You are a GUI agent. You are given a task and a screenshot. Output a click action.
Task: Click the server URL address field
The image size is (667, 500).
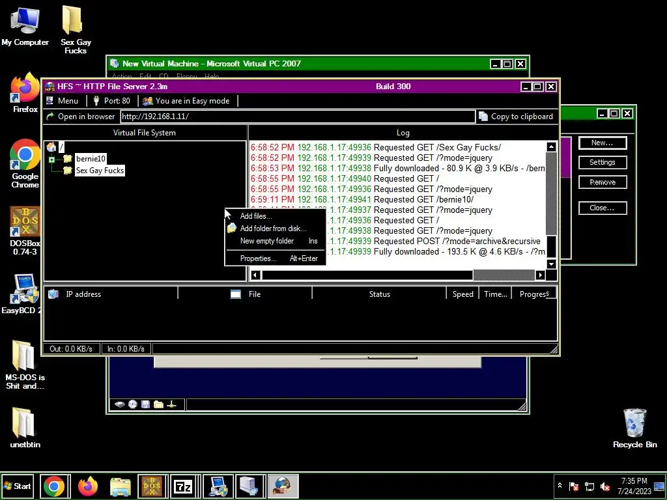click(297, 117)
